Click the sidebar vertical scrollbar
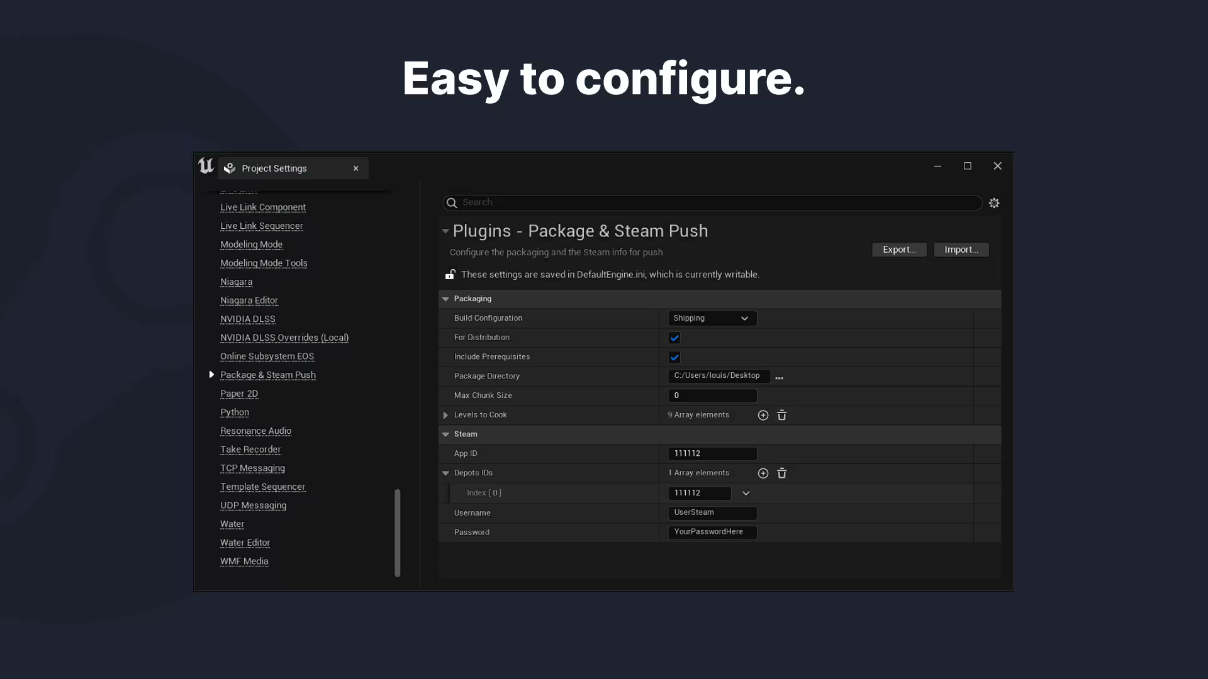The width and height of the screenshot is (1208, 679). [397, 533]
